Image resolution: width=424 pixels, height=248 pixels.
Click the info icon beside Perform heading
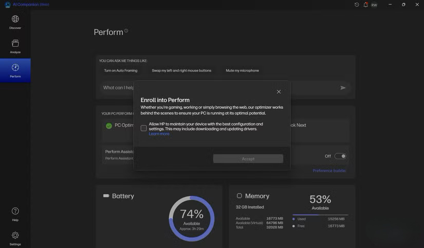click(126, 31)
